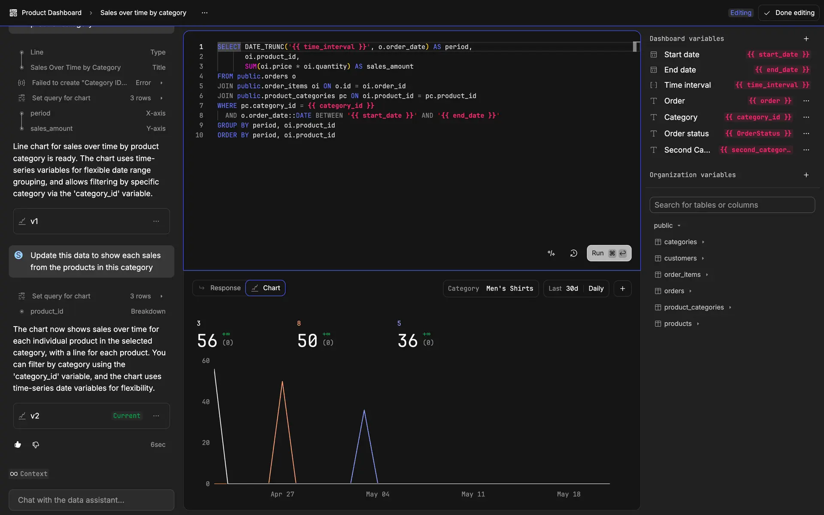Click Done editing button
Image resolution: width=824 pixels, height=515 pixels.
tap(789, 13)
